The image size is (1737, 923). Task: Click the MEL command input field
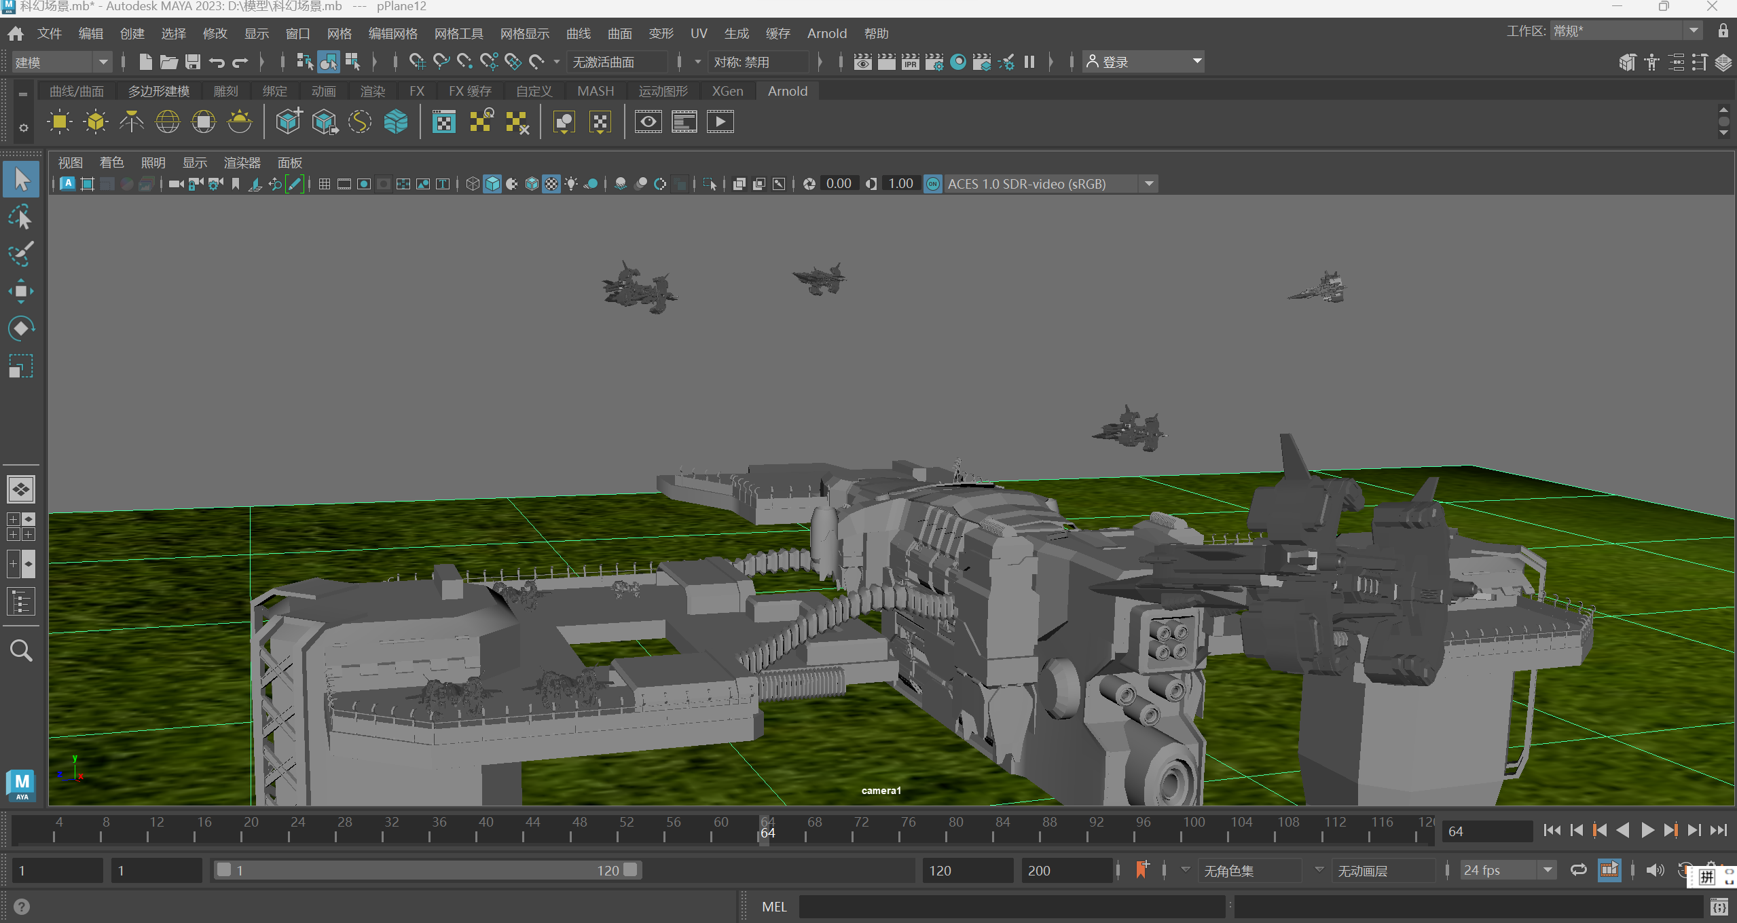click(1010, 907)
